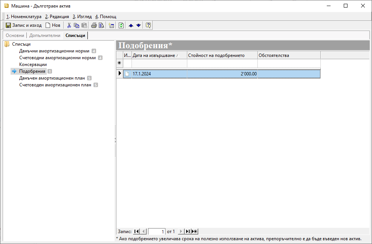This screenshot has width=372, height=244.
Task: Click the Print icon
Action: tap(94, 26)
